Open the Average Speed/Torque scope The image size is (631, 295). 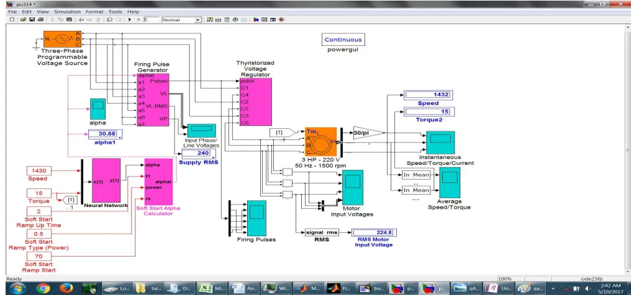point(450,183)
